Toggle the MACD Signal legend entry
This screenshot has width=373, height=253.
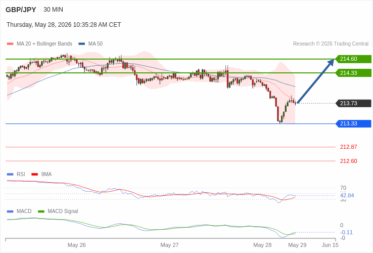pyautogui.click(x=58, y=211)
